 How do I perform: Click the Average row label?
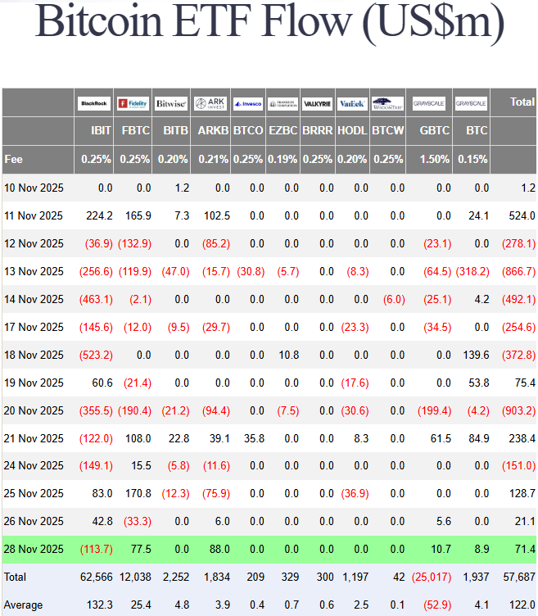(23, 605)
